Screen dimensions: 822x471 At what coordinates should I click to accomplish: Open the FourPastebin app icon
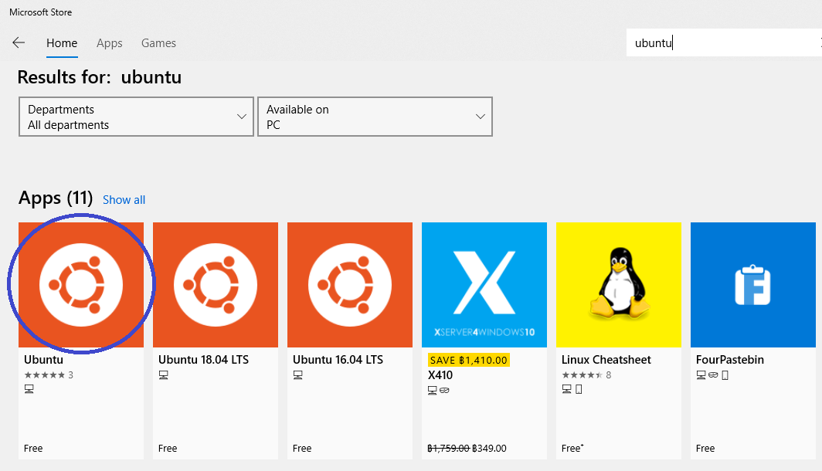[753, 285]
